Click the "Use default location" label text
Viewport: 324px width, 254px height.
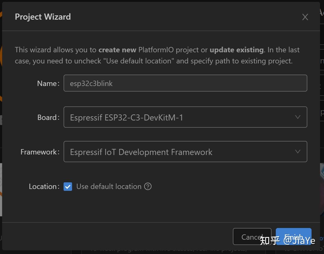109,187
